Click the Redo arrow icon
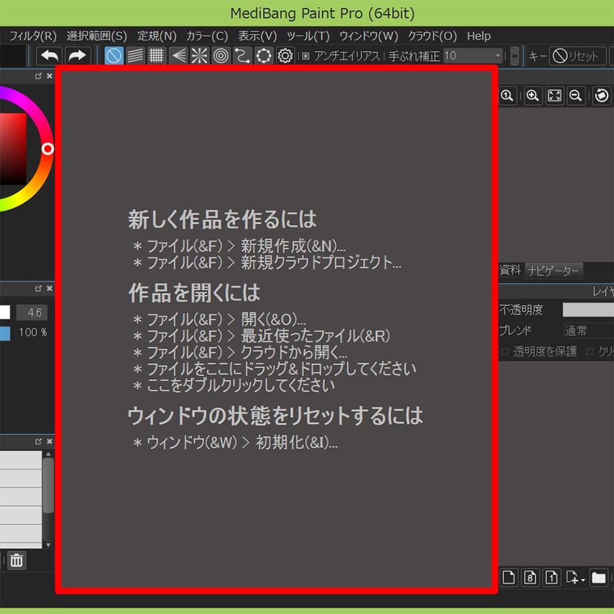The height and width of the screenshot is (614, 614). coord(77,56)
